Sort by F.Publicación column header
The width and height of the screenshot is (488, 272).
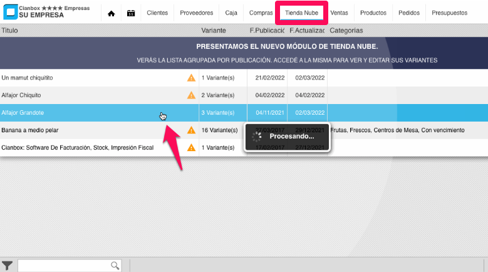click(267, 31)
